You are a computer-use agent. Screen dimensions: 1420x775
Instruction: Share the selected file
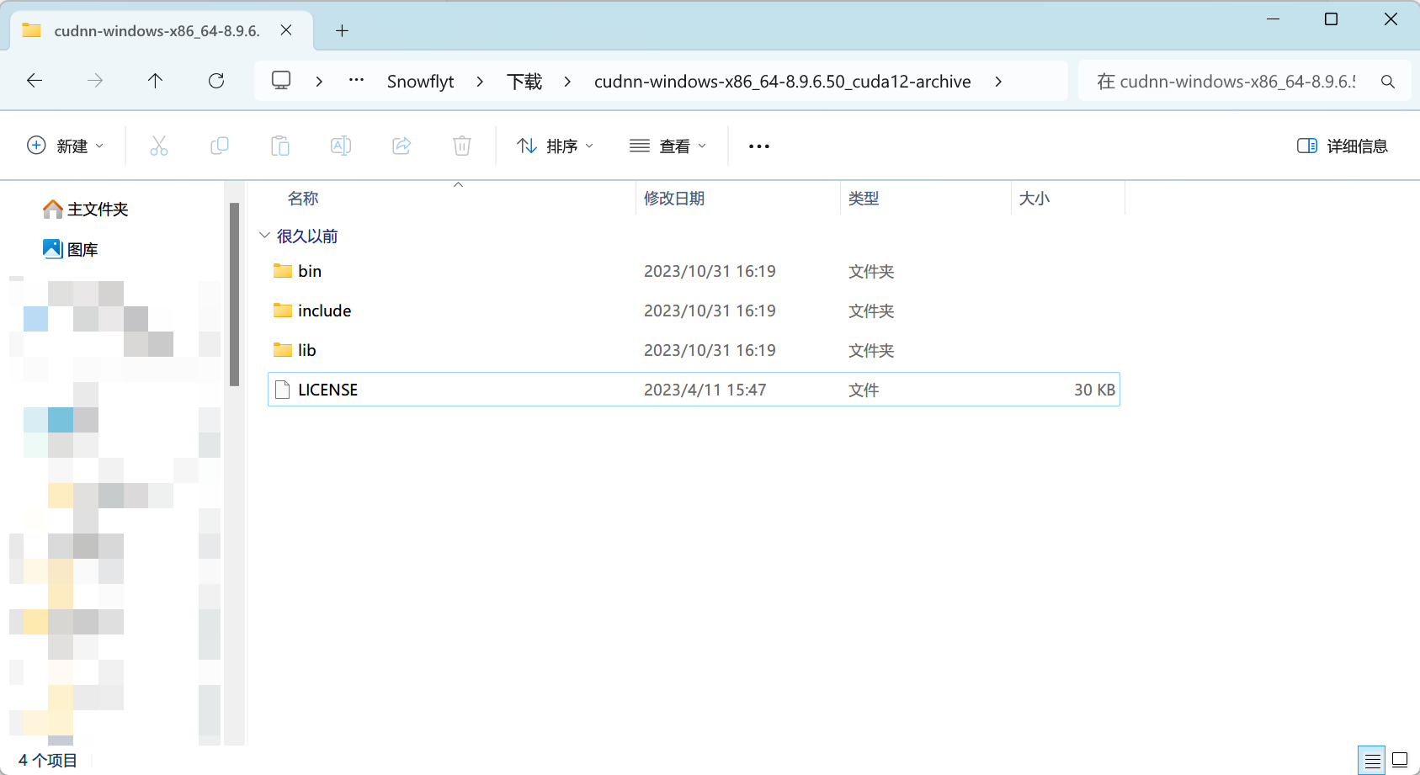(402, 145)
